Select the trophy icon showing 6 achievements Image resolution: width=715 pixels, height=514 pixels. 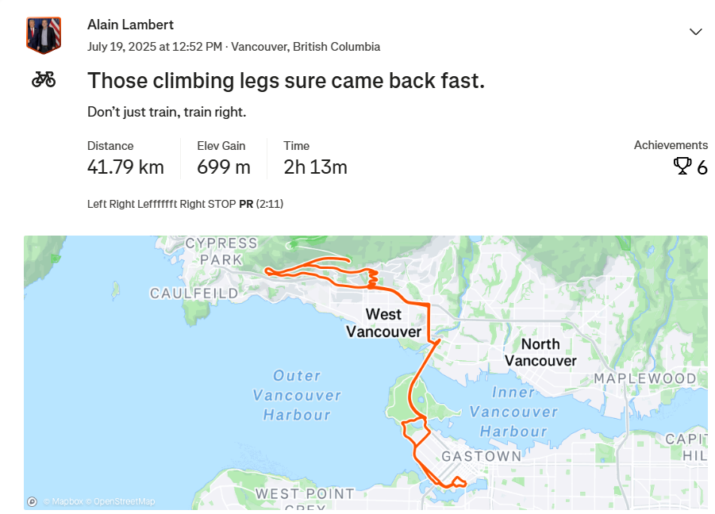coord(684,165)
